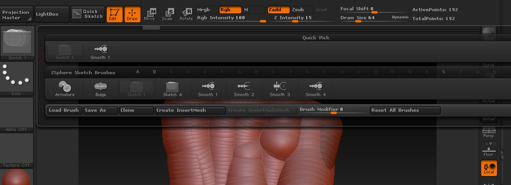Image resolution: width=511 pixels, height=185 pixels.
Task: Open the red material sphere selector
Action: [17, 177]
